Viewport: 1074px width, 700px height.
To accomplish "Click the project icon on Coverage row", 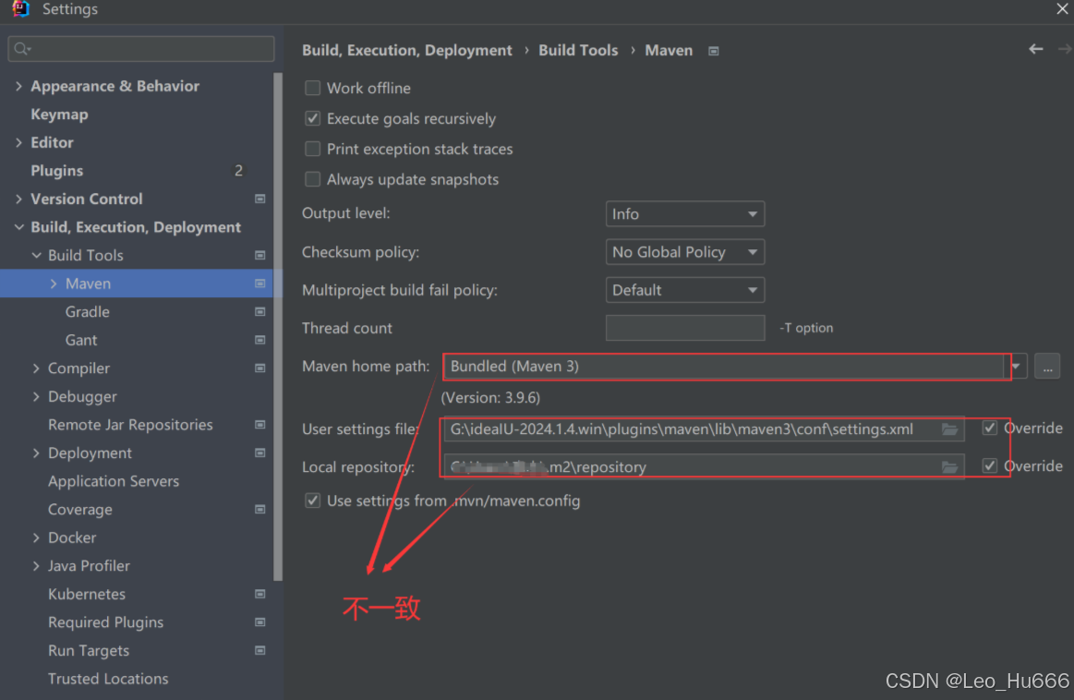I will coord(260,509).
